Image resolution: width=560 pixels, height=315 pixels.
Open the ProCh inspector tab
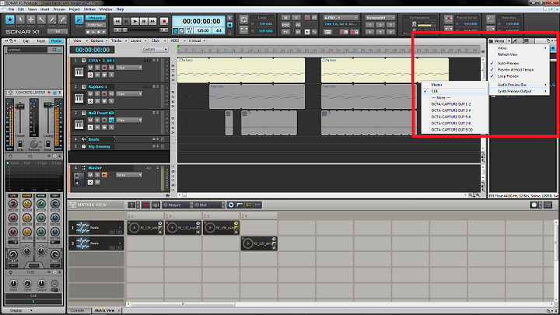(x=56, y=41)
